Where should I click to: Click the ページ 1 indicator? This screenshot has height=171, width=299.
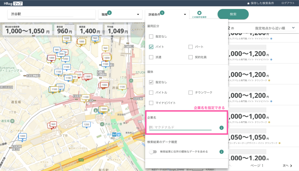point(257,166)
